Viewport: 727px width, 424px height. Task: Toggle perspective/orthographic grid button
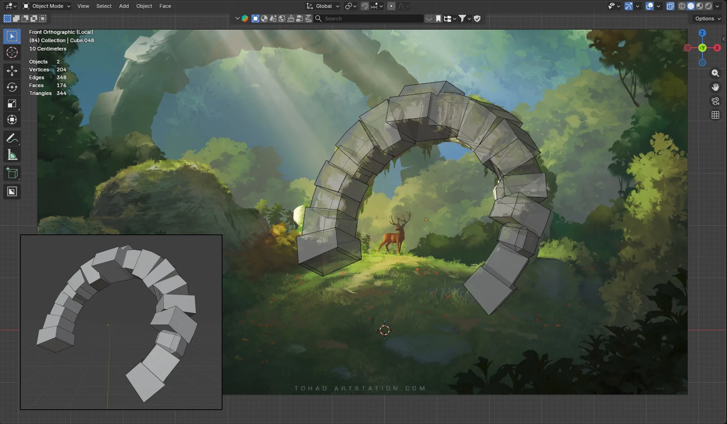715,115
